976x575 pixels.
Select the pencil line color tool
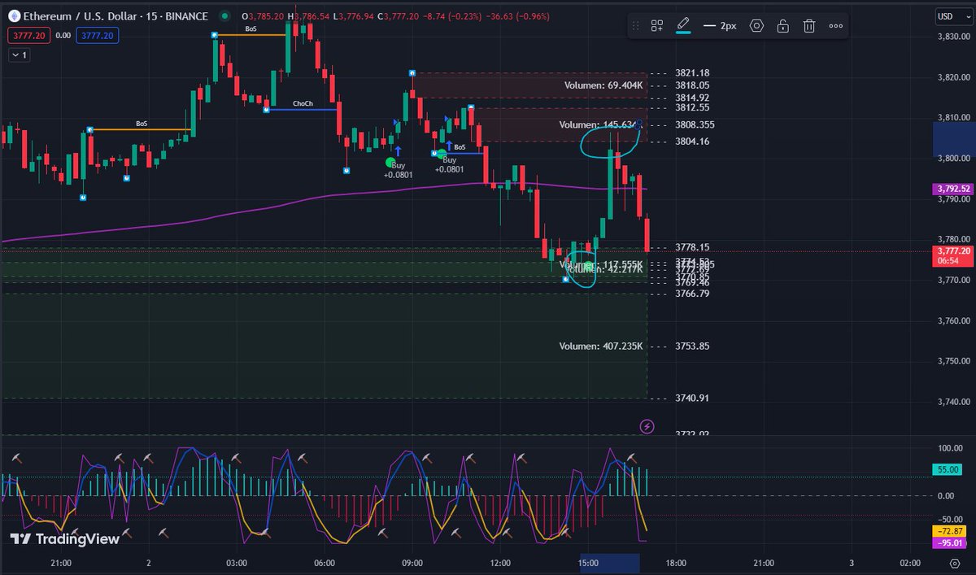point(683,26)
